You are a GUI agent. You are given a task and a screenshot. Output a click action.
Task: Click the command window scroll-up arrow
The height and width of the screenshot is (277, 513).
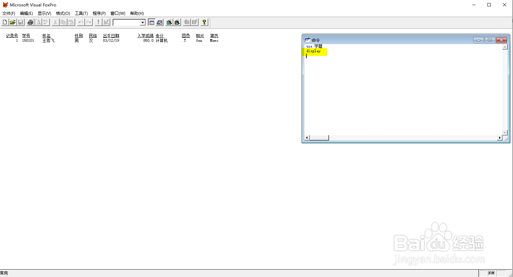(505, 47)
